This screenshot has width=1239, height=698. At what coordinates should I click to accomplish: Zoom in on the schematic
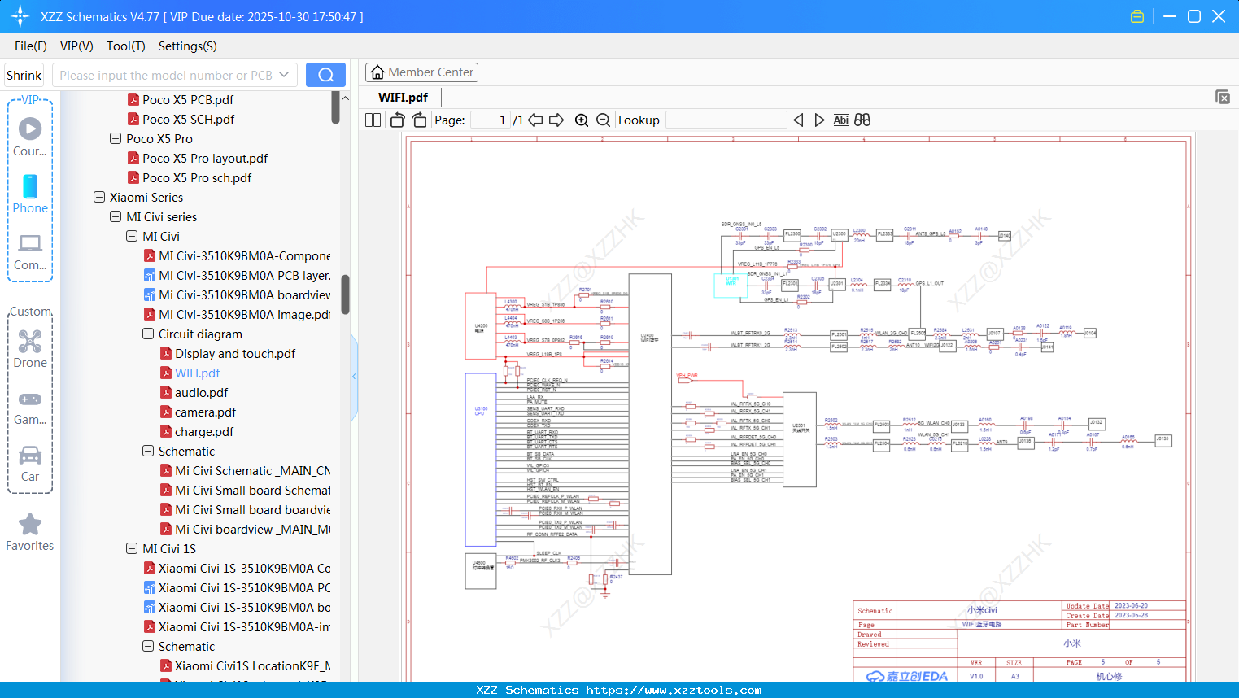click(582, 120)
